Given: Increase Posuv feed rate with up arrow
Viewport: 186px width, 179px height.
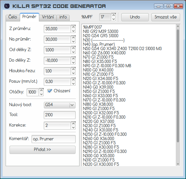Looking at the screenshot, I should point(73,80).
